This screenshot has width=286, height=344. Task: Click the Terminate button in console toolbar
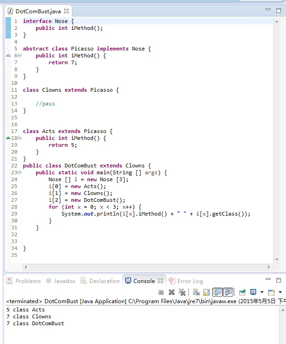tap(161, 292)
